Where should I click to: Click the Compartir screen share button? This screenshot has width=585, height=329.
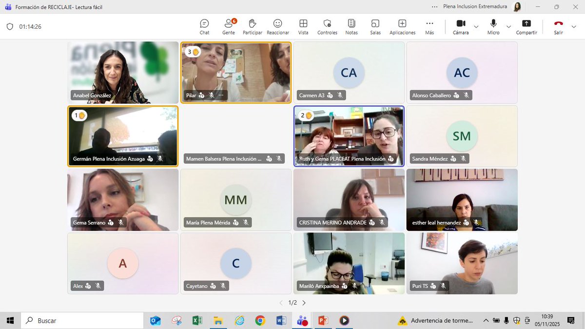526,26
